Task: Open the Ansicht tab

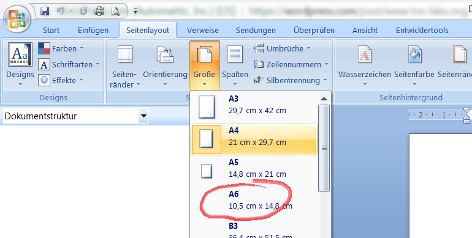Action: [x=365, y=31]
